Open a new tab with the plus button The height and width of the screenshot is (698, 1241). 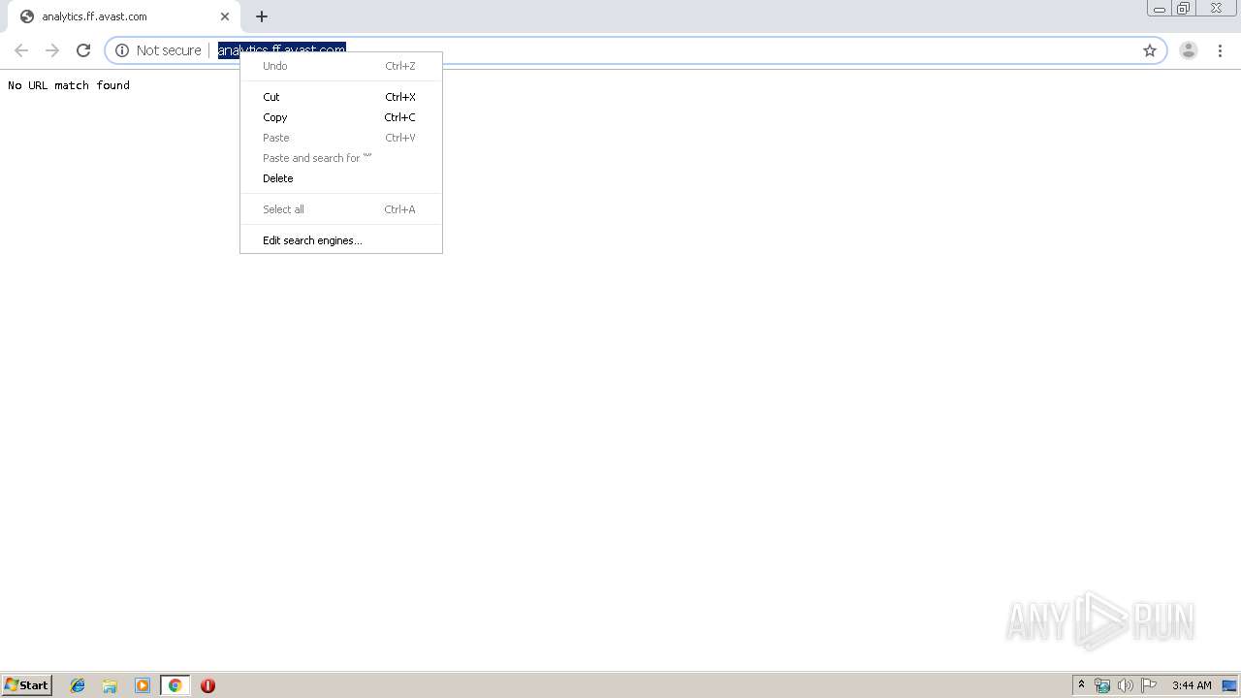(262, 16)
